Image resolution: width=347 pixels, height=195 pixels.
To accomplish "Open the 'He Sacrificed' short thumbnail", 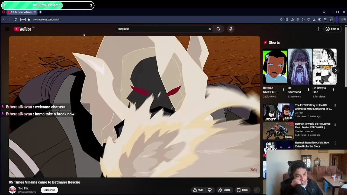I will 300,66.
